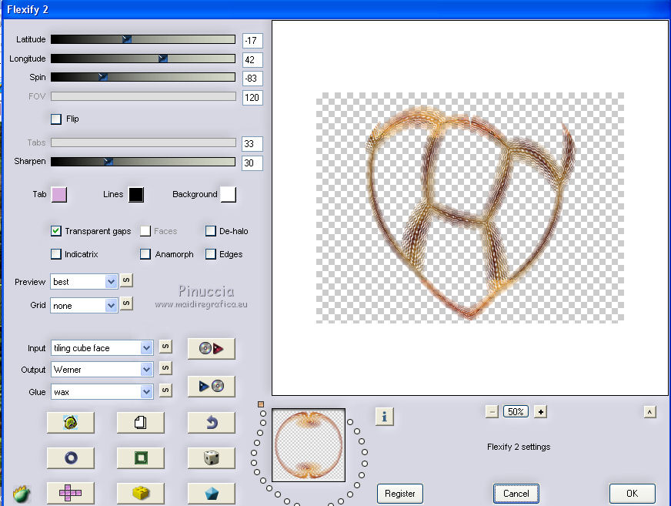Click the Tabs value field showing 33
Screen dimensions: 671x506
click(252, 144)
